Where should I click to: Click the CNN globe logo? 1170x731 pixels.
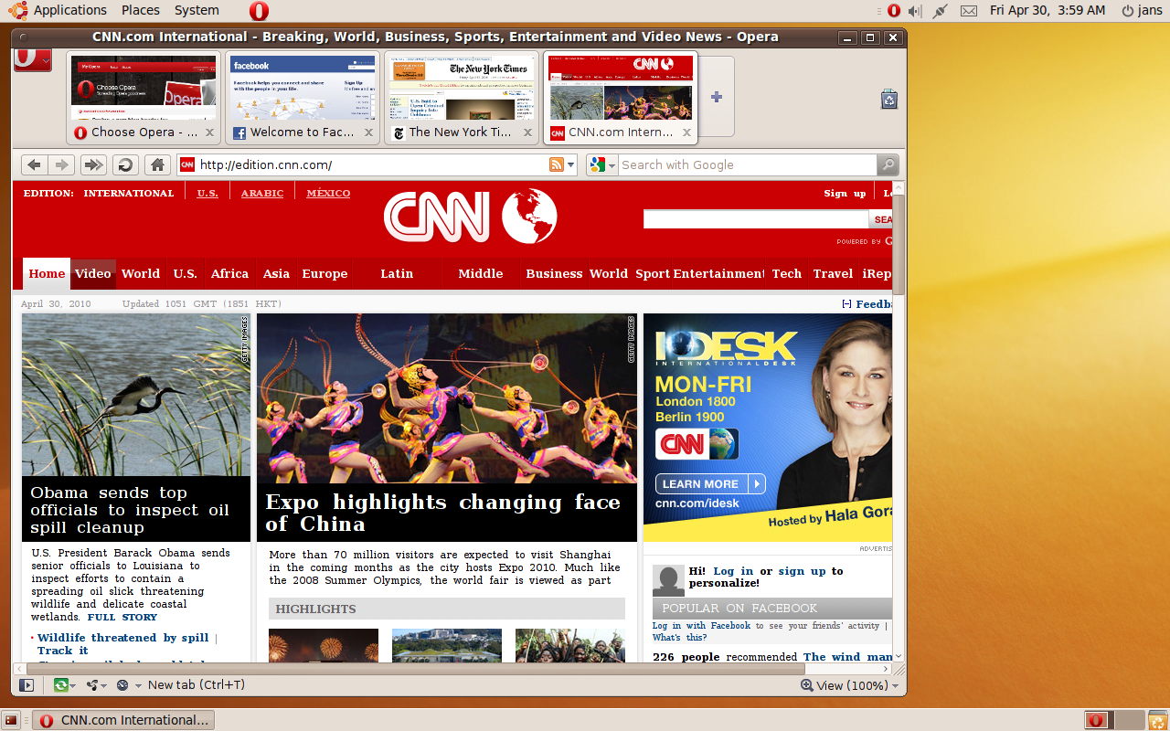coord(530,217)
